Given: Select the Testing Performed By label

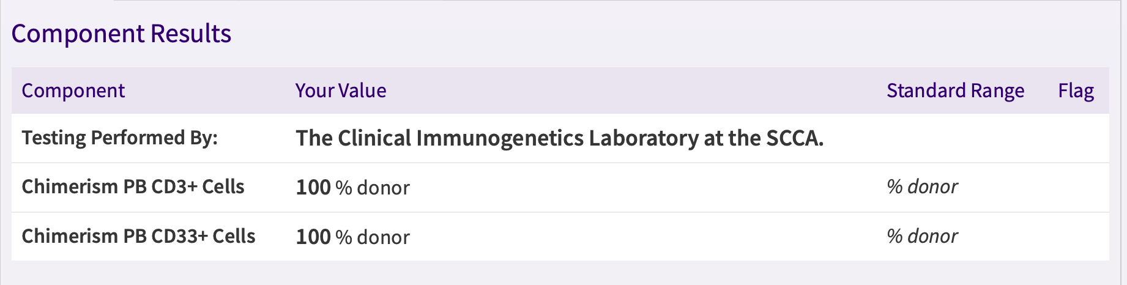Looking at the screenshot, I should point(120,138).
